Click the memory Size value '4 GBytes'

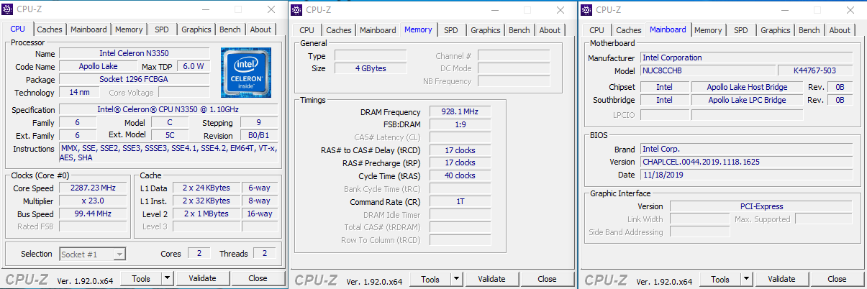pos(371,69)
